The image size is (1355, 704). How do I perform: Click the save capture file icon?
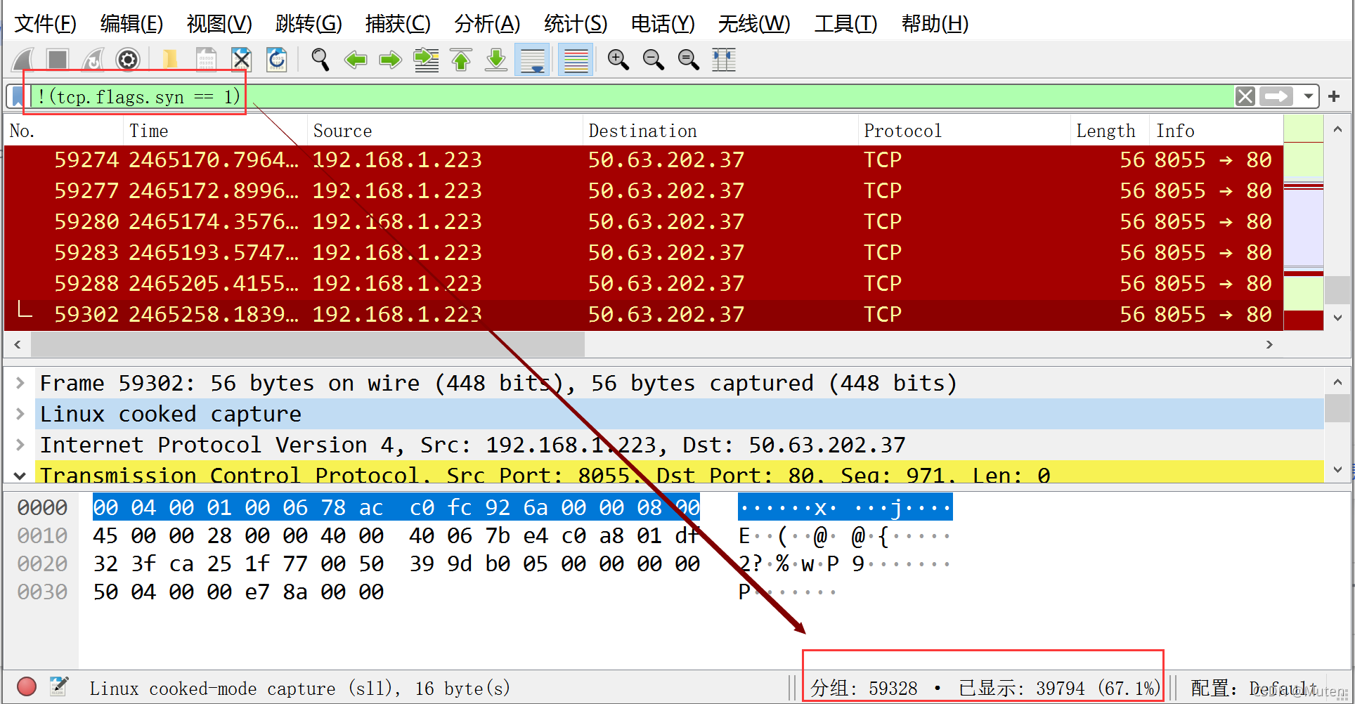tap(206, 60)
